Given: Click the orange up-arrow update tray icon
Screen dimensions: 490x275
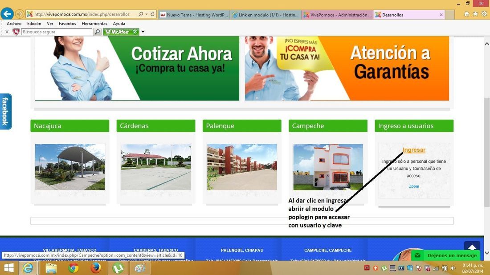Looking at the screenshot, I should point(376,268).
